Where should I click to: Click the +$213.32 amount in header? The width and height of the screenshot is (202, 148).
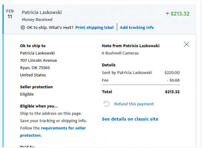click(177, 14)
